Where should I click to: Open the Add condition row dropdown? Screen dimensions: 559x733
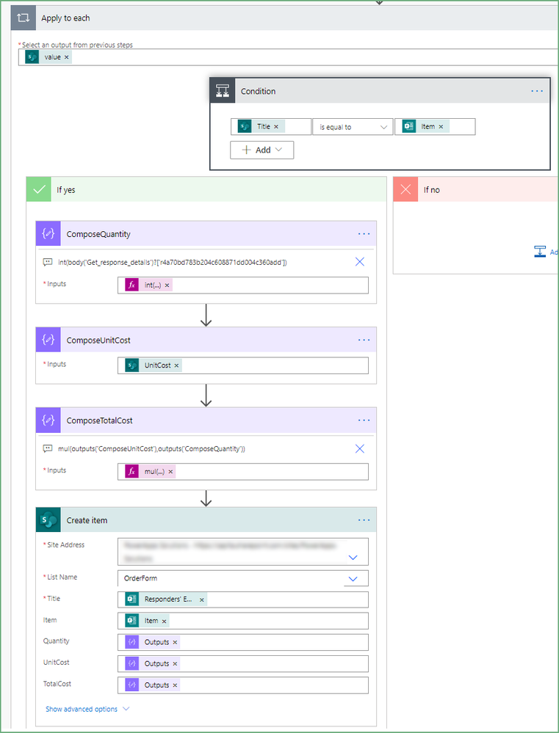click(x=262, y=150)
